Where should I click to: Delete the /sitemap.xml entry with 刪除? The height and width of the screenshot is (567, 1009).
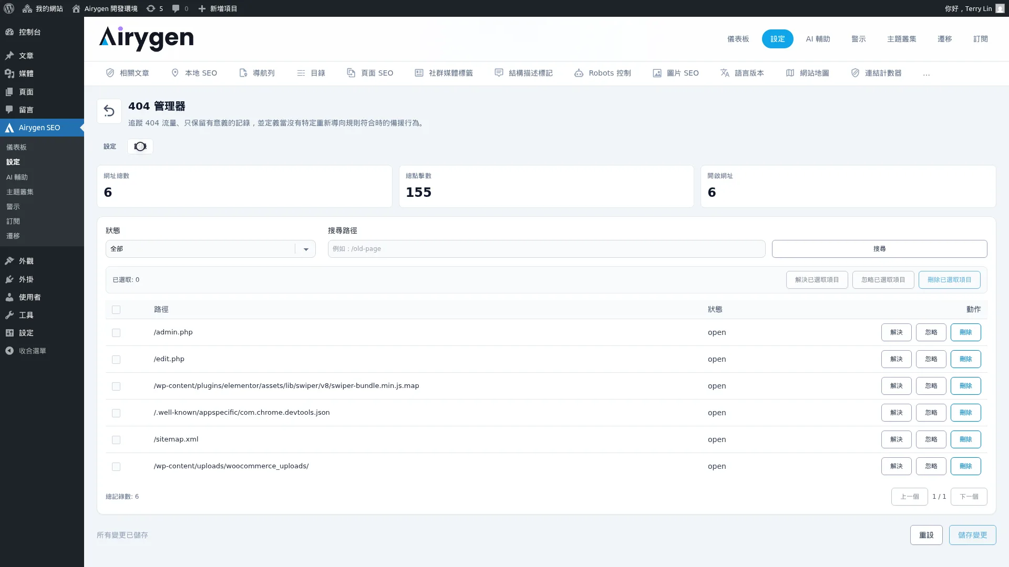pos(966,439)
